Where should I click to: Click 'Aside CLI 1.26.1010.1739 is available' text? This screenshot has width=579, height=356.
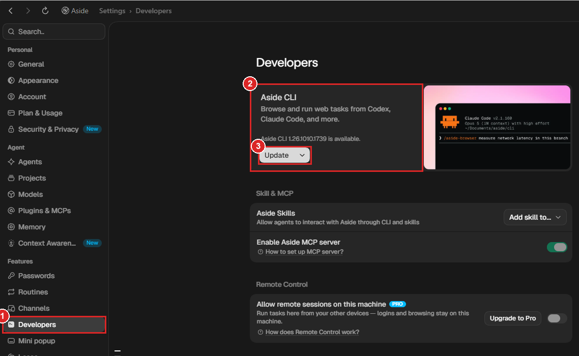click(310, 139)
